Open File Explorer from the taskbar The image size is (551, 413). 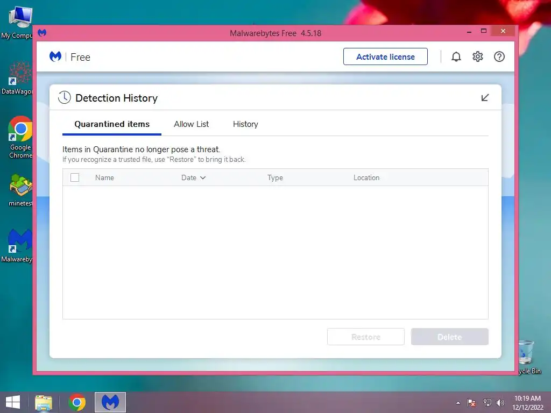tap(44, 402)
